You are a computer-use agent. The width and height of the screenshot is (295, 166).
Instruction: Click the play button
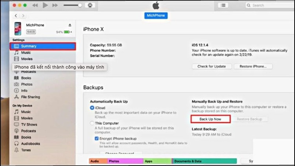pos(45,5)
